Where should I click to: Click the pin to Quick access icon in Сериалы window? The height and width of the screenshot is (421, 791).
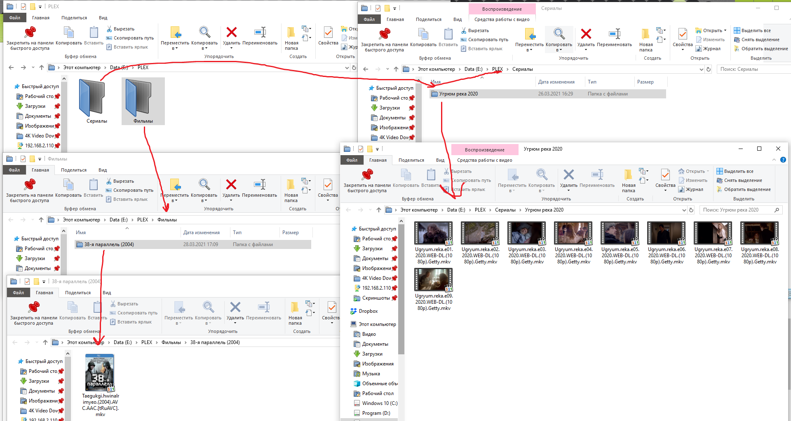(384, 34)
